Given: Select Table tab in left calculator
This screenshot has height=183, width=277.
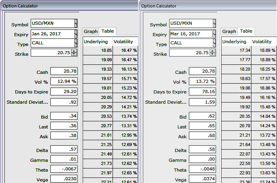Looking at the screenshot, I should [107, 31].
